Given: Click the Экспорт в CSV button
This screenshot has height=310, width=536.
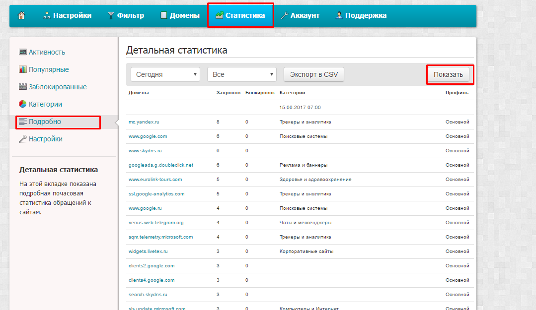Looking at the screenshot, I should tap(314, 74).
